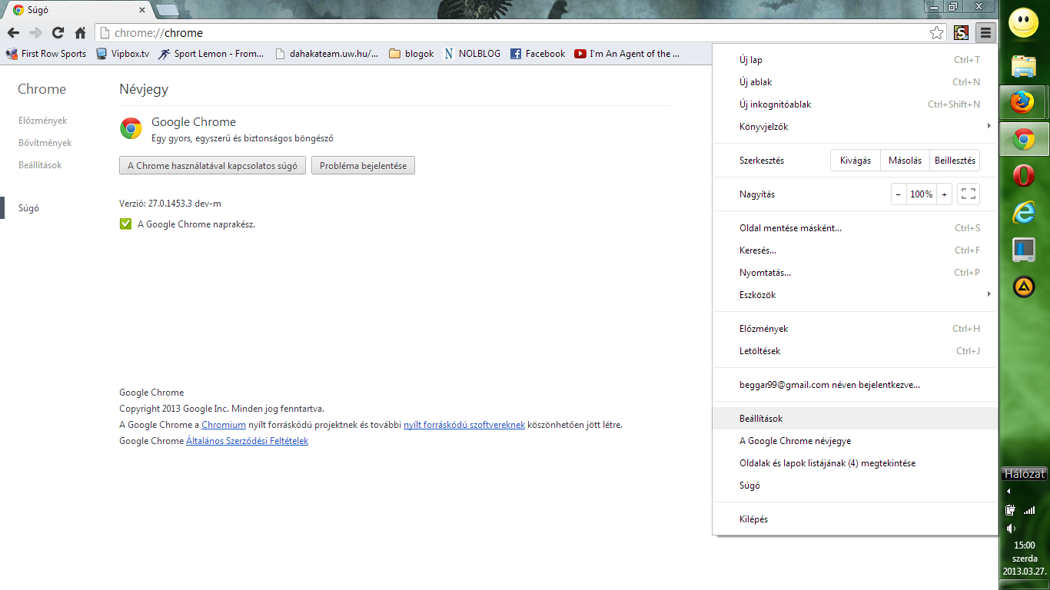The width and height of the screenshot is (1050, 590).
Task: Open Opera from the taskbar
Action: [x=1024, y=176]
